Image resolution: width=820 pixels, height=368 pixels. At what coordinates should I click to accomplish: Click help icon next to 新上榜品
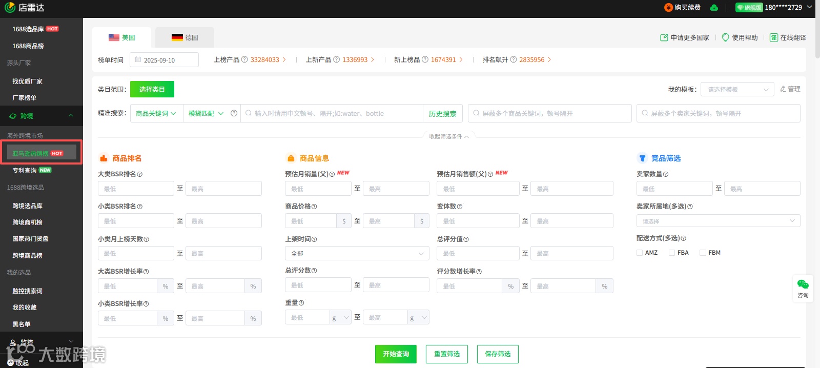pos(425,59)
